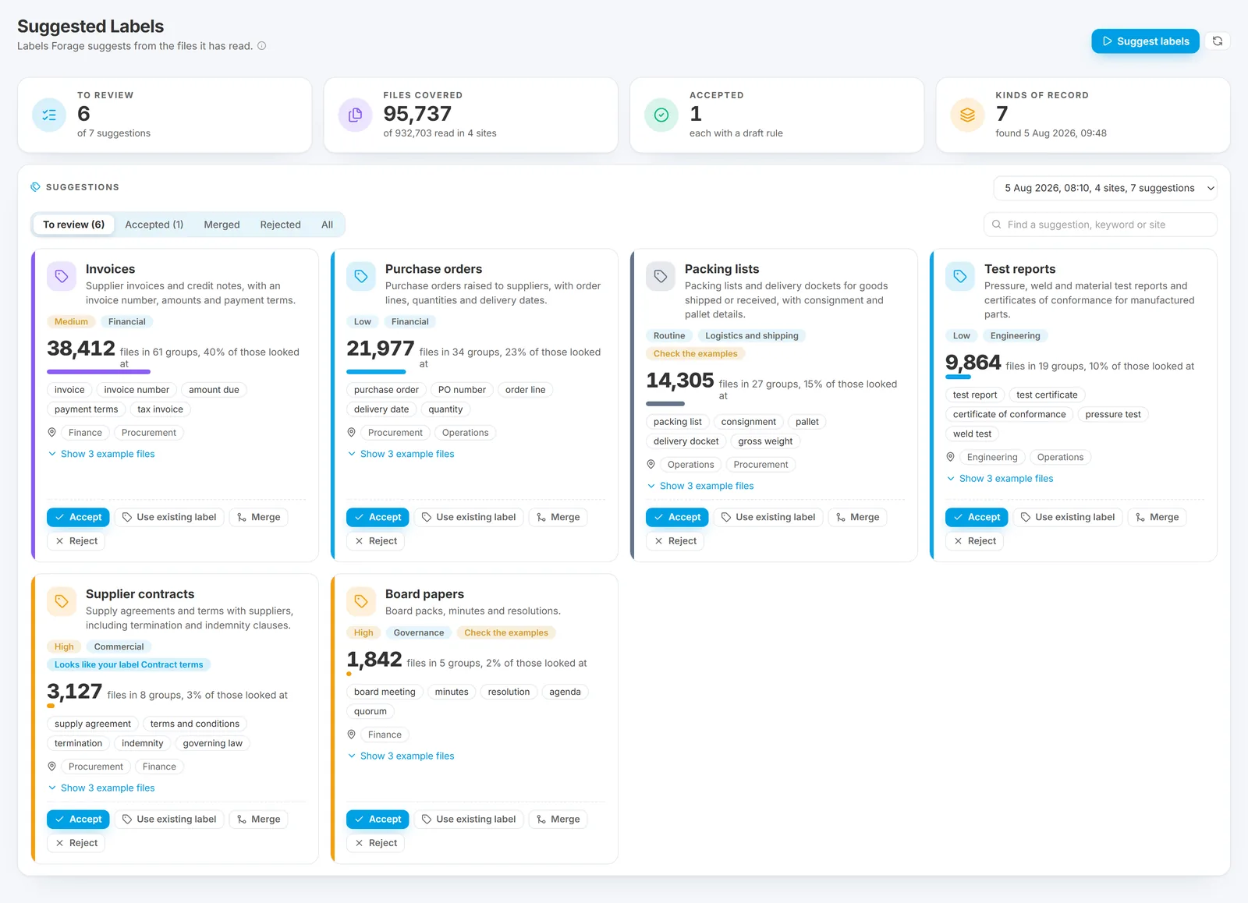Accept the Invoices suggestion
Image resolution: width=1248 pixels, height=903 pixels.
click(78, 517)
